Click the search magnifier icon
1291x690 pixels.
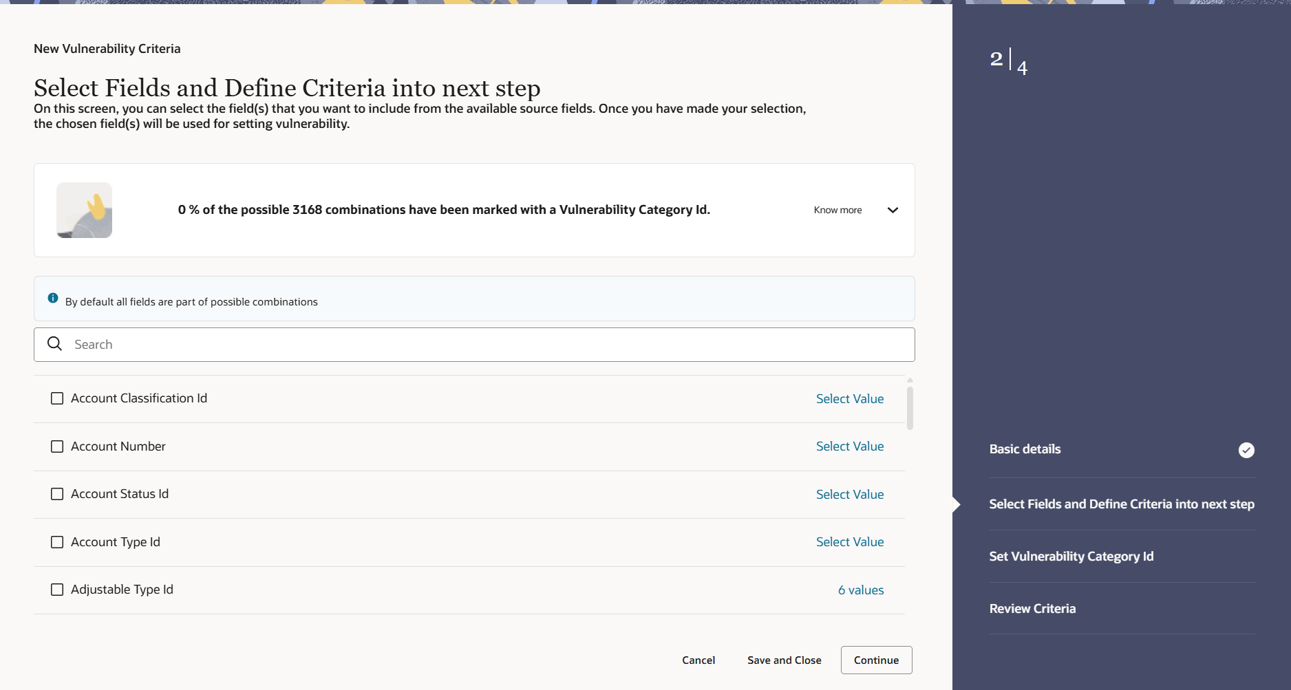(54, 343)
